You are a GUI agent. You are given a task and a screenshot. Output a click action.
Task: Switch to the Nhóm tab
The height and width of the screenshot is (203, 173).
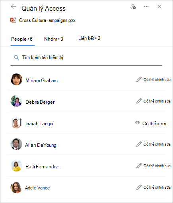(54, 39)
